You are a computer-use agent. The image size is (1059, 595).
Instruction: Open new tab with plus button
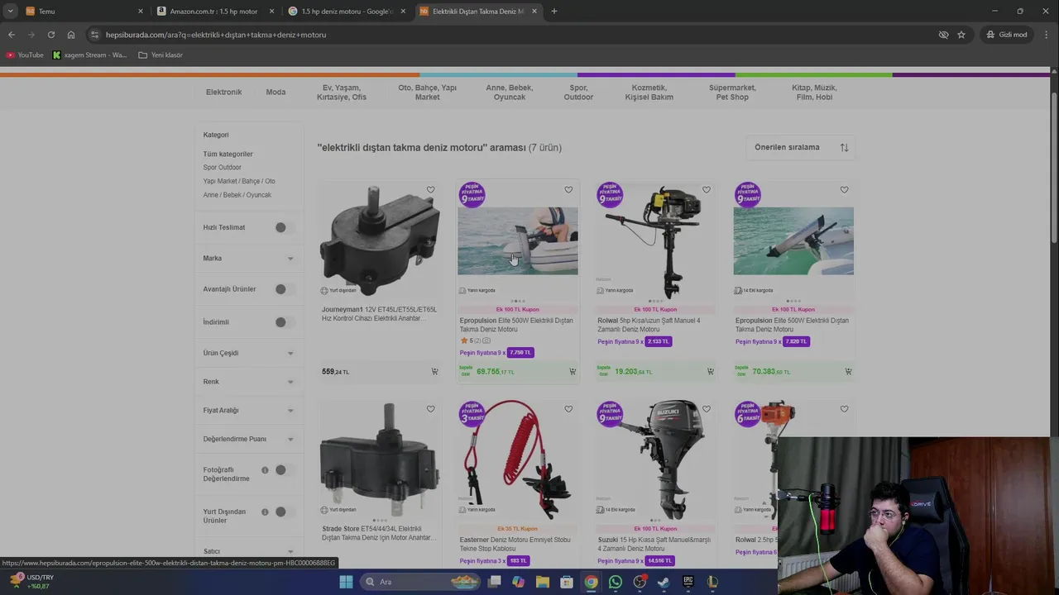coord(554,12)
